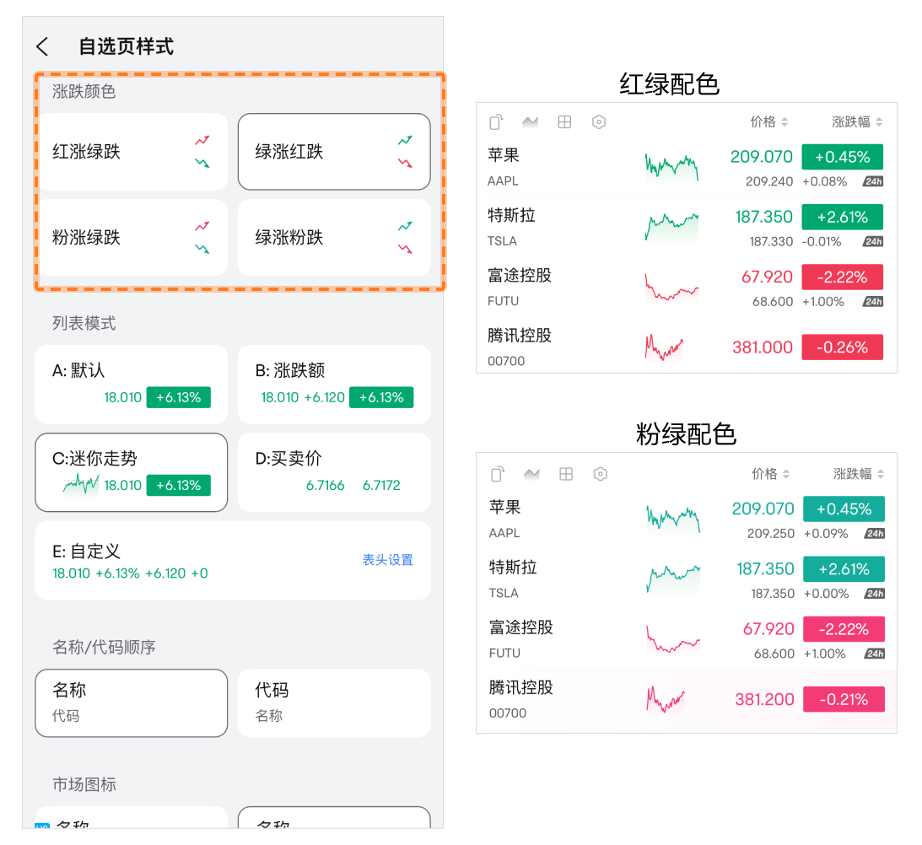Click the back arrow beside 自选页样式
The image size is (922, 845).
tap(43, 46)
